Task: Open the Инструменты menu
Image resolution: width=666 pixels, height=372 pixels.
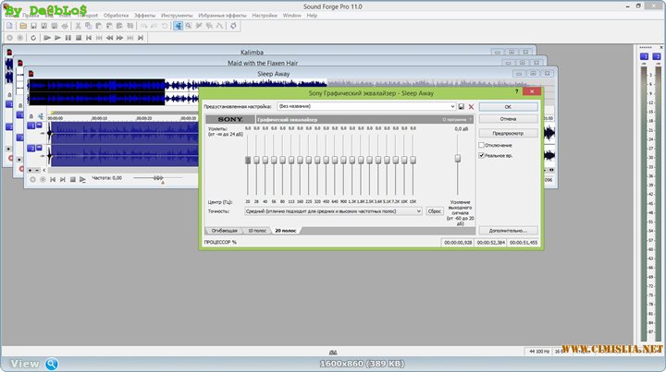Action: pyautogui.click(x=176, y=16)
